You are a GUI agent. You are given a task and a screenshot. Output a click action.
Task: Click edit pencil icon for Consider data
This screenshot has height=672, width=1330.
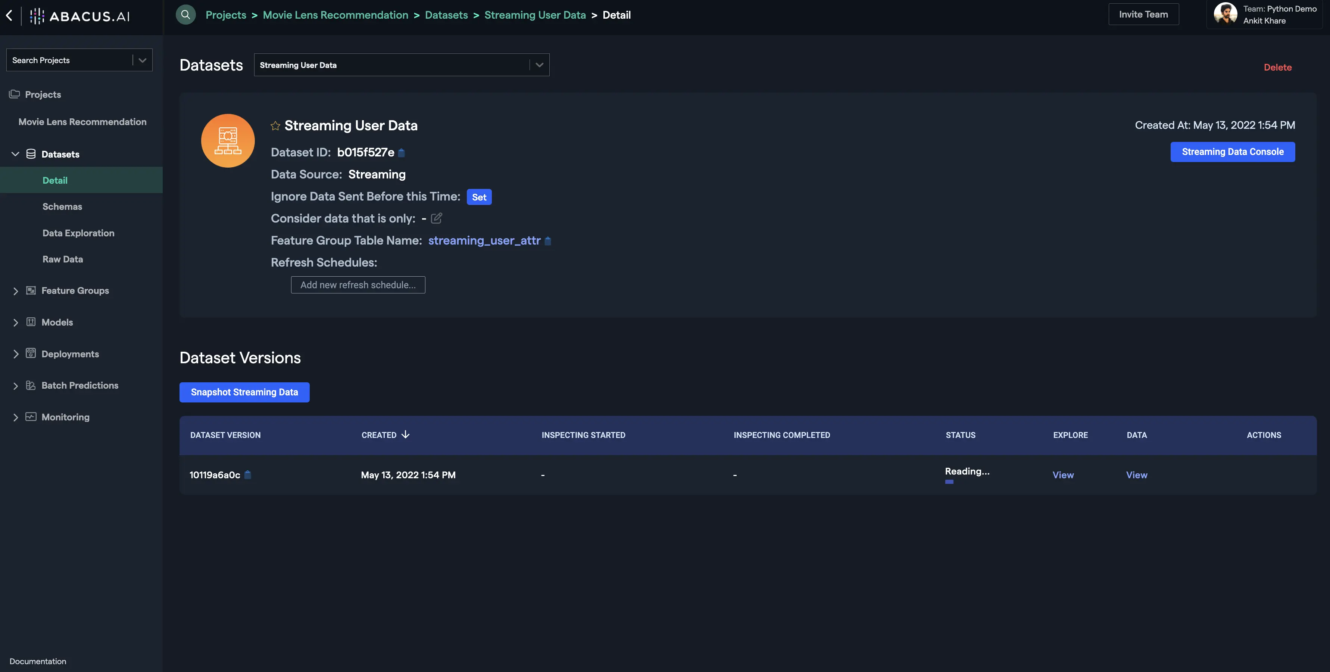(x=436, y=218)
